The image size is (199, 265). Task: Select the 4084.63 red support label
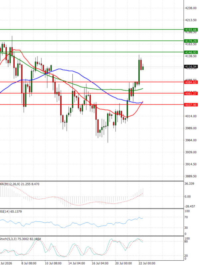point(191,82)
